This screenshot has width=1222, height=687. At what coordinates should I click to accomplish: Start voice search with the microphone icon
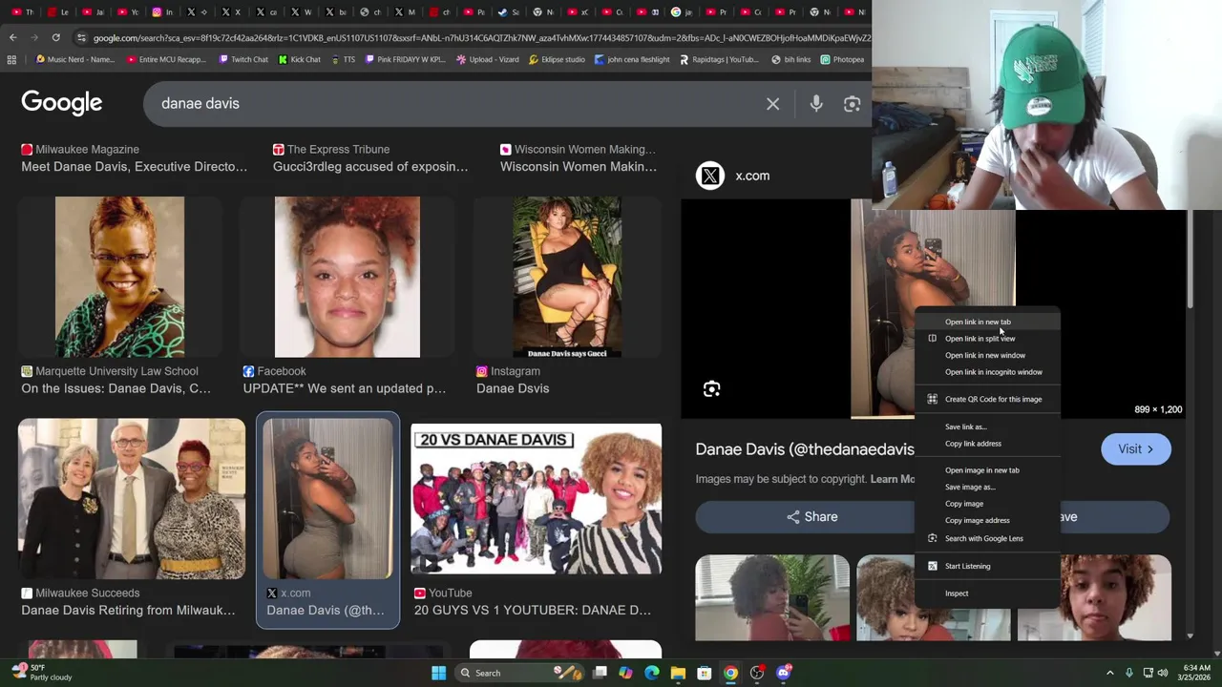click(x=816, y=103)
